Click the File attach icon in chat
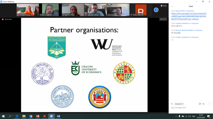 point(202,104)
